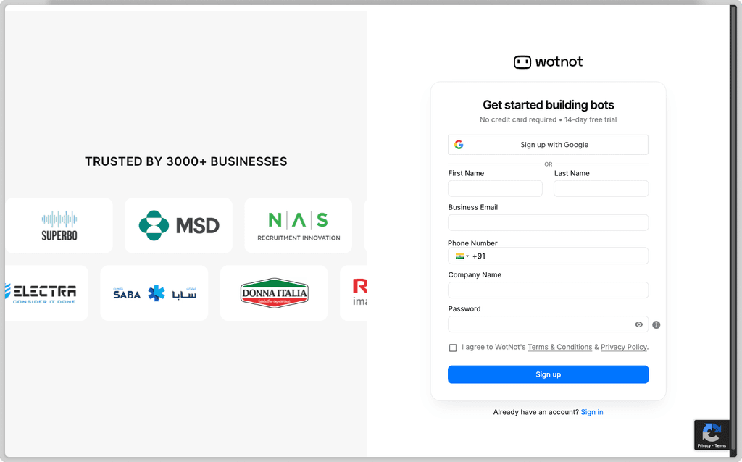This screenshot has width=742, height=462.
Task: Select Sign up with Google
Action: tap(548, 144)
